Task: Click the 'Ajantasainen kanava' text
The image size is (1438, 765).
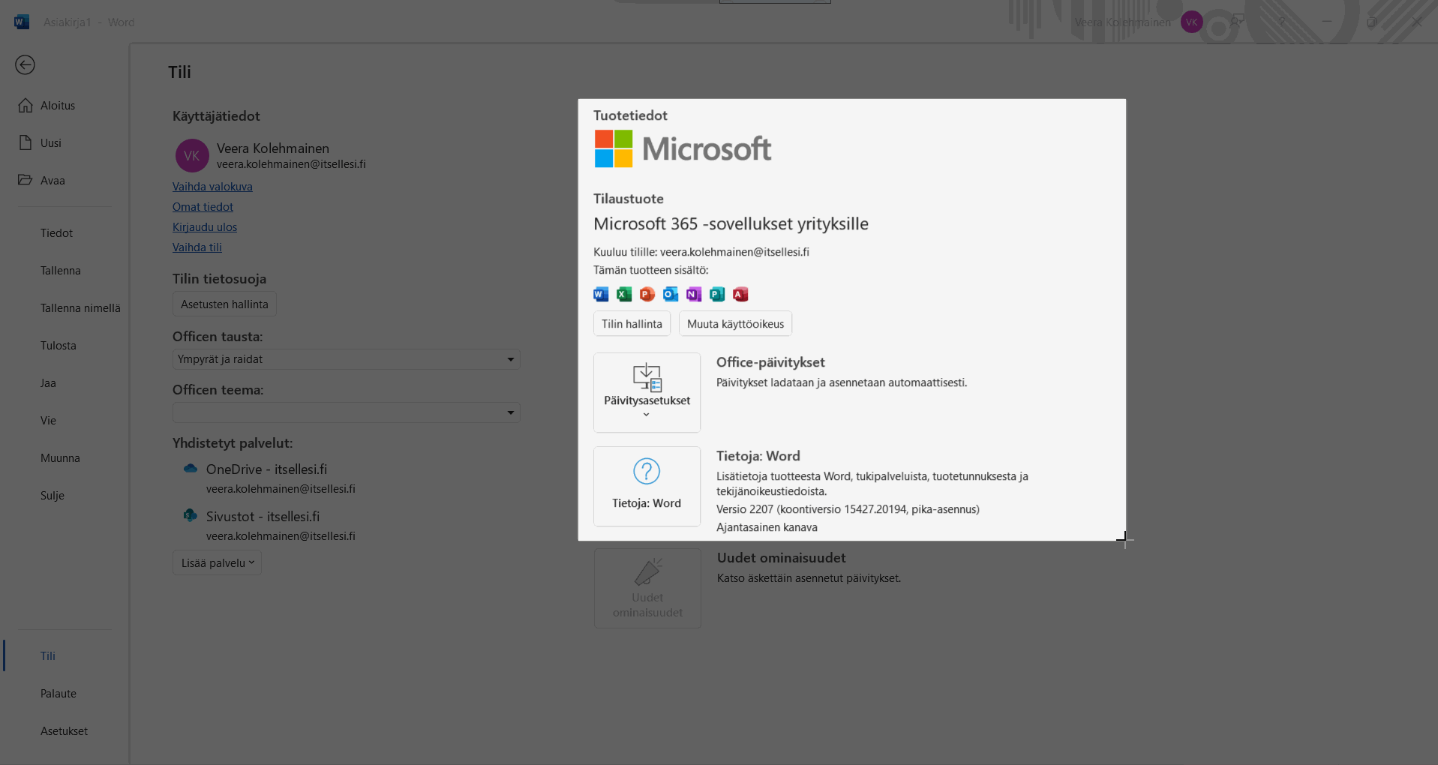Action: 767,527
